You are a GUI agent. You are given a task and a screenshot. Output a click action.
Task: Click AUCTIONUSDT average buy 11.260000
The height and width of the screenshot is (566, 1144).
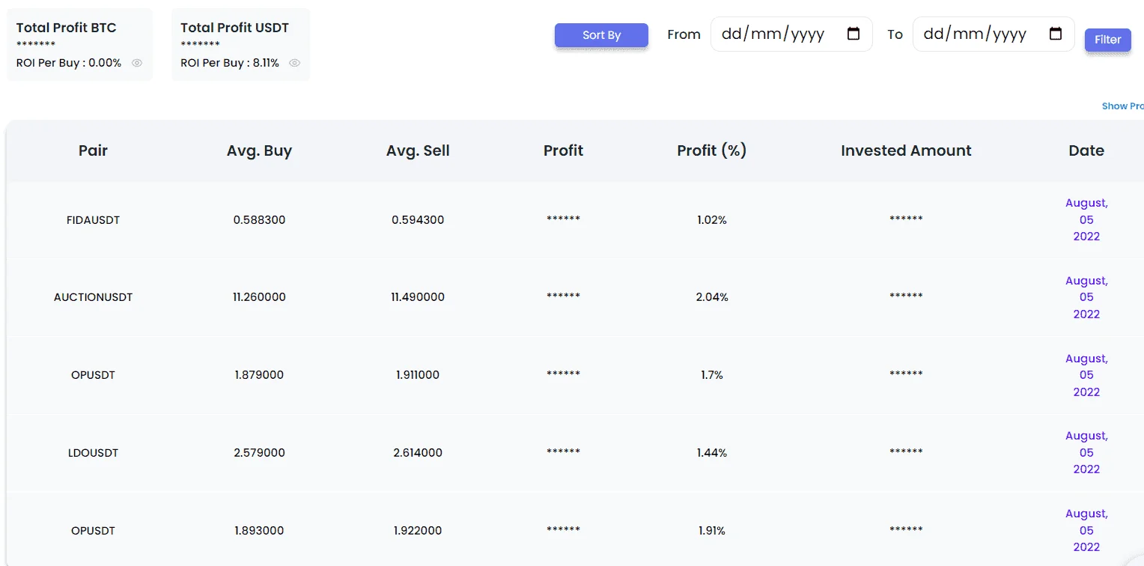(259, 297)
